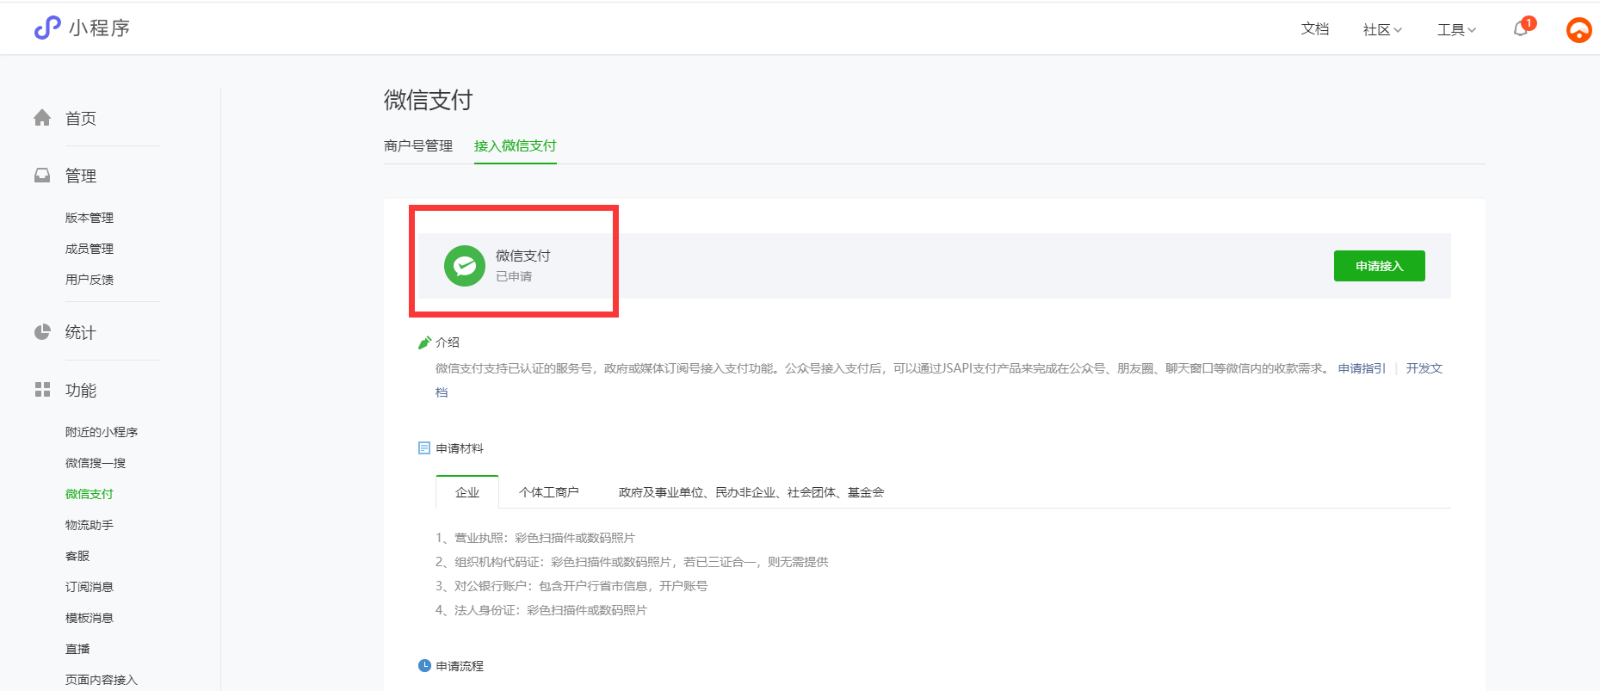Click the 管理 inbox icon
Image resolution: width=1600 pixels, height=691 pixels.
tap(42, 176)
